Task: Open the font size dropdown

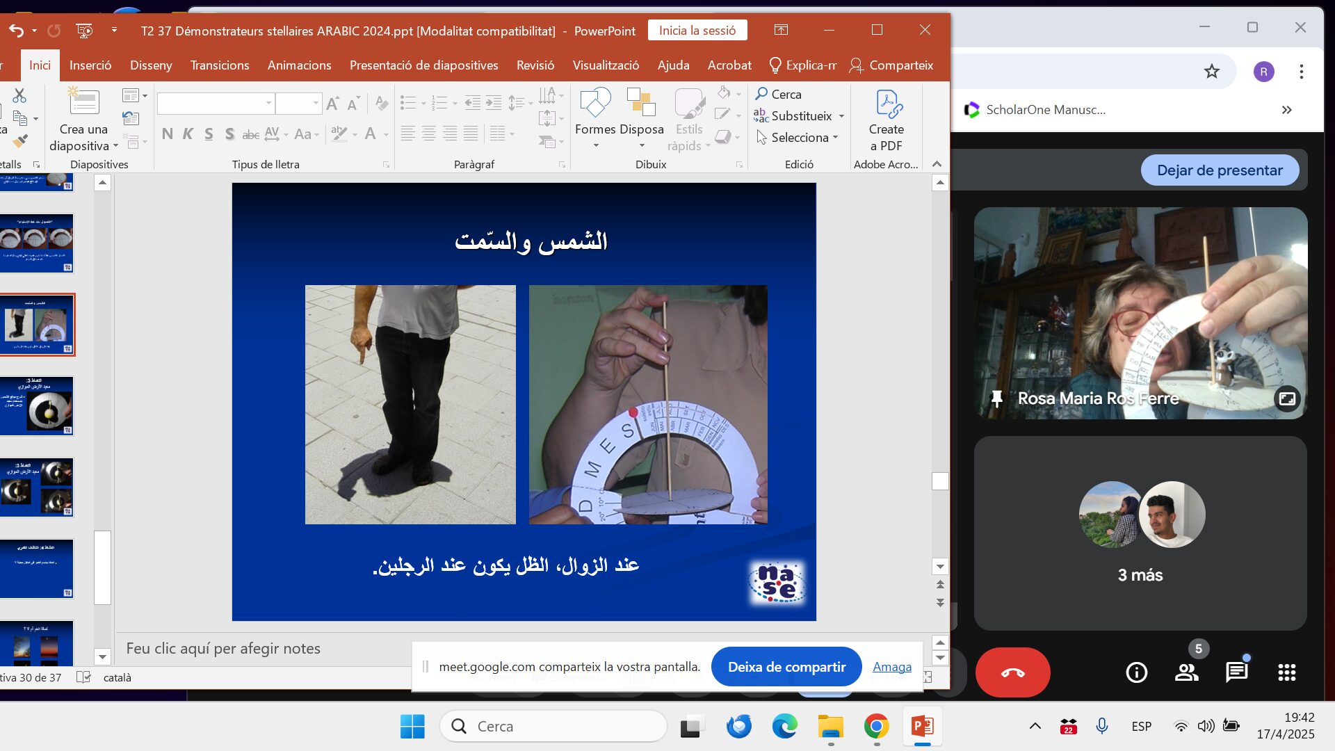Action: pyautogui.click(x=316, y=104)
